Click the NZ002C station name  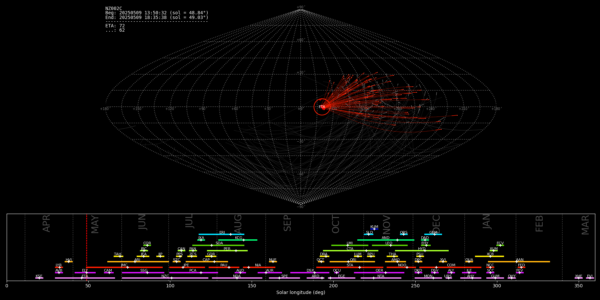(114, 9)
